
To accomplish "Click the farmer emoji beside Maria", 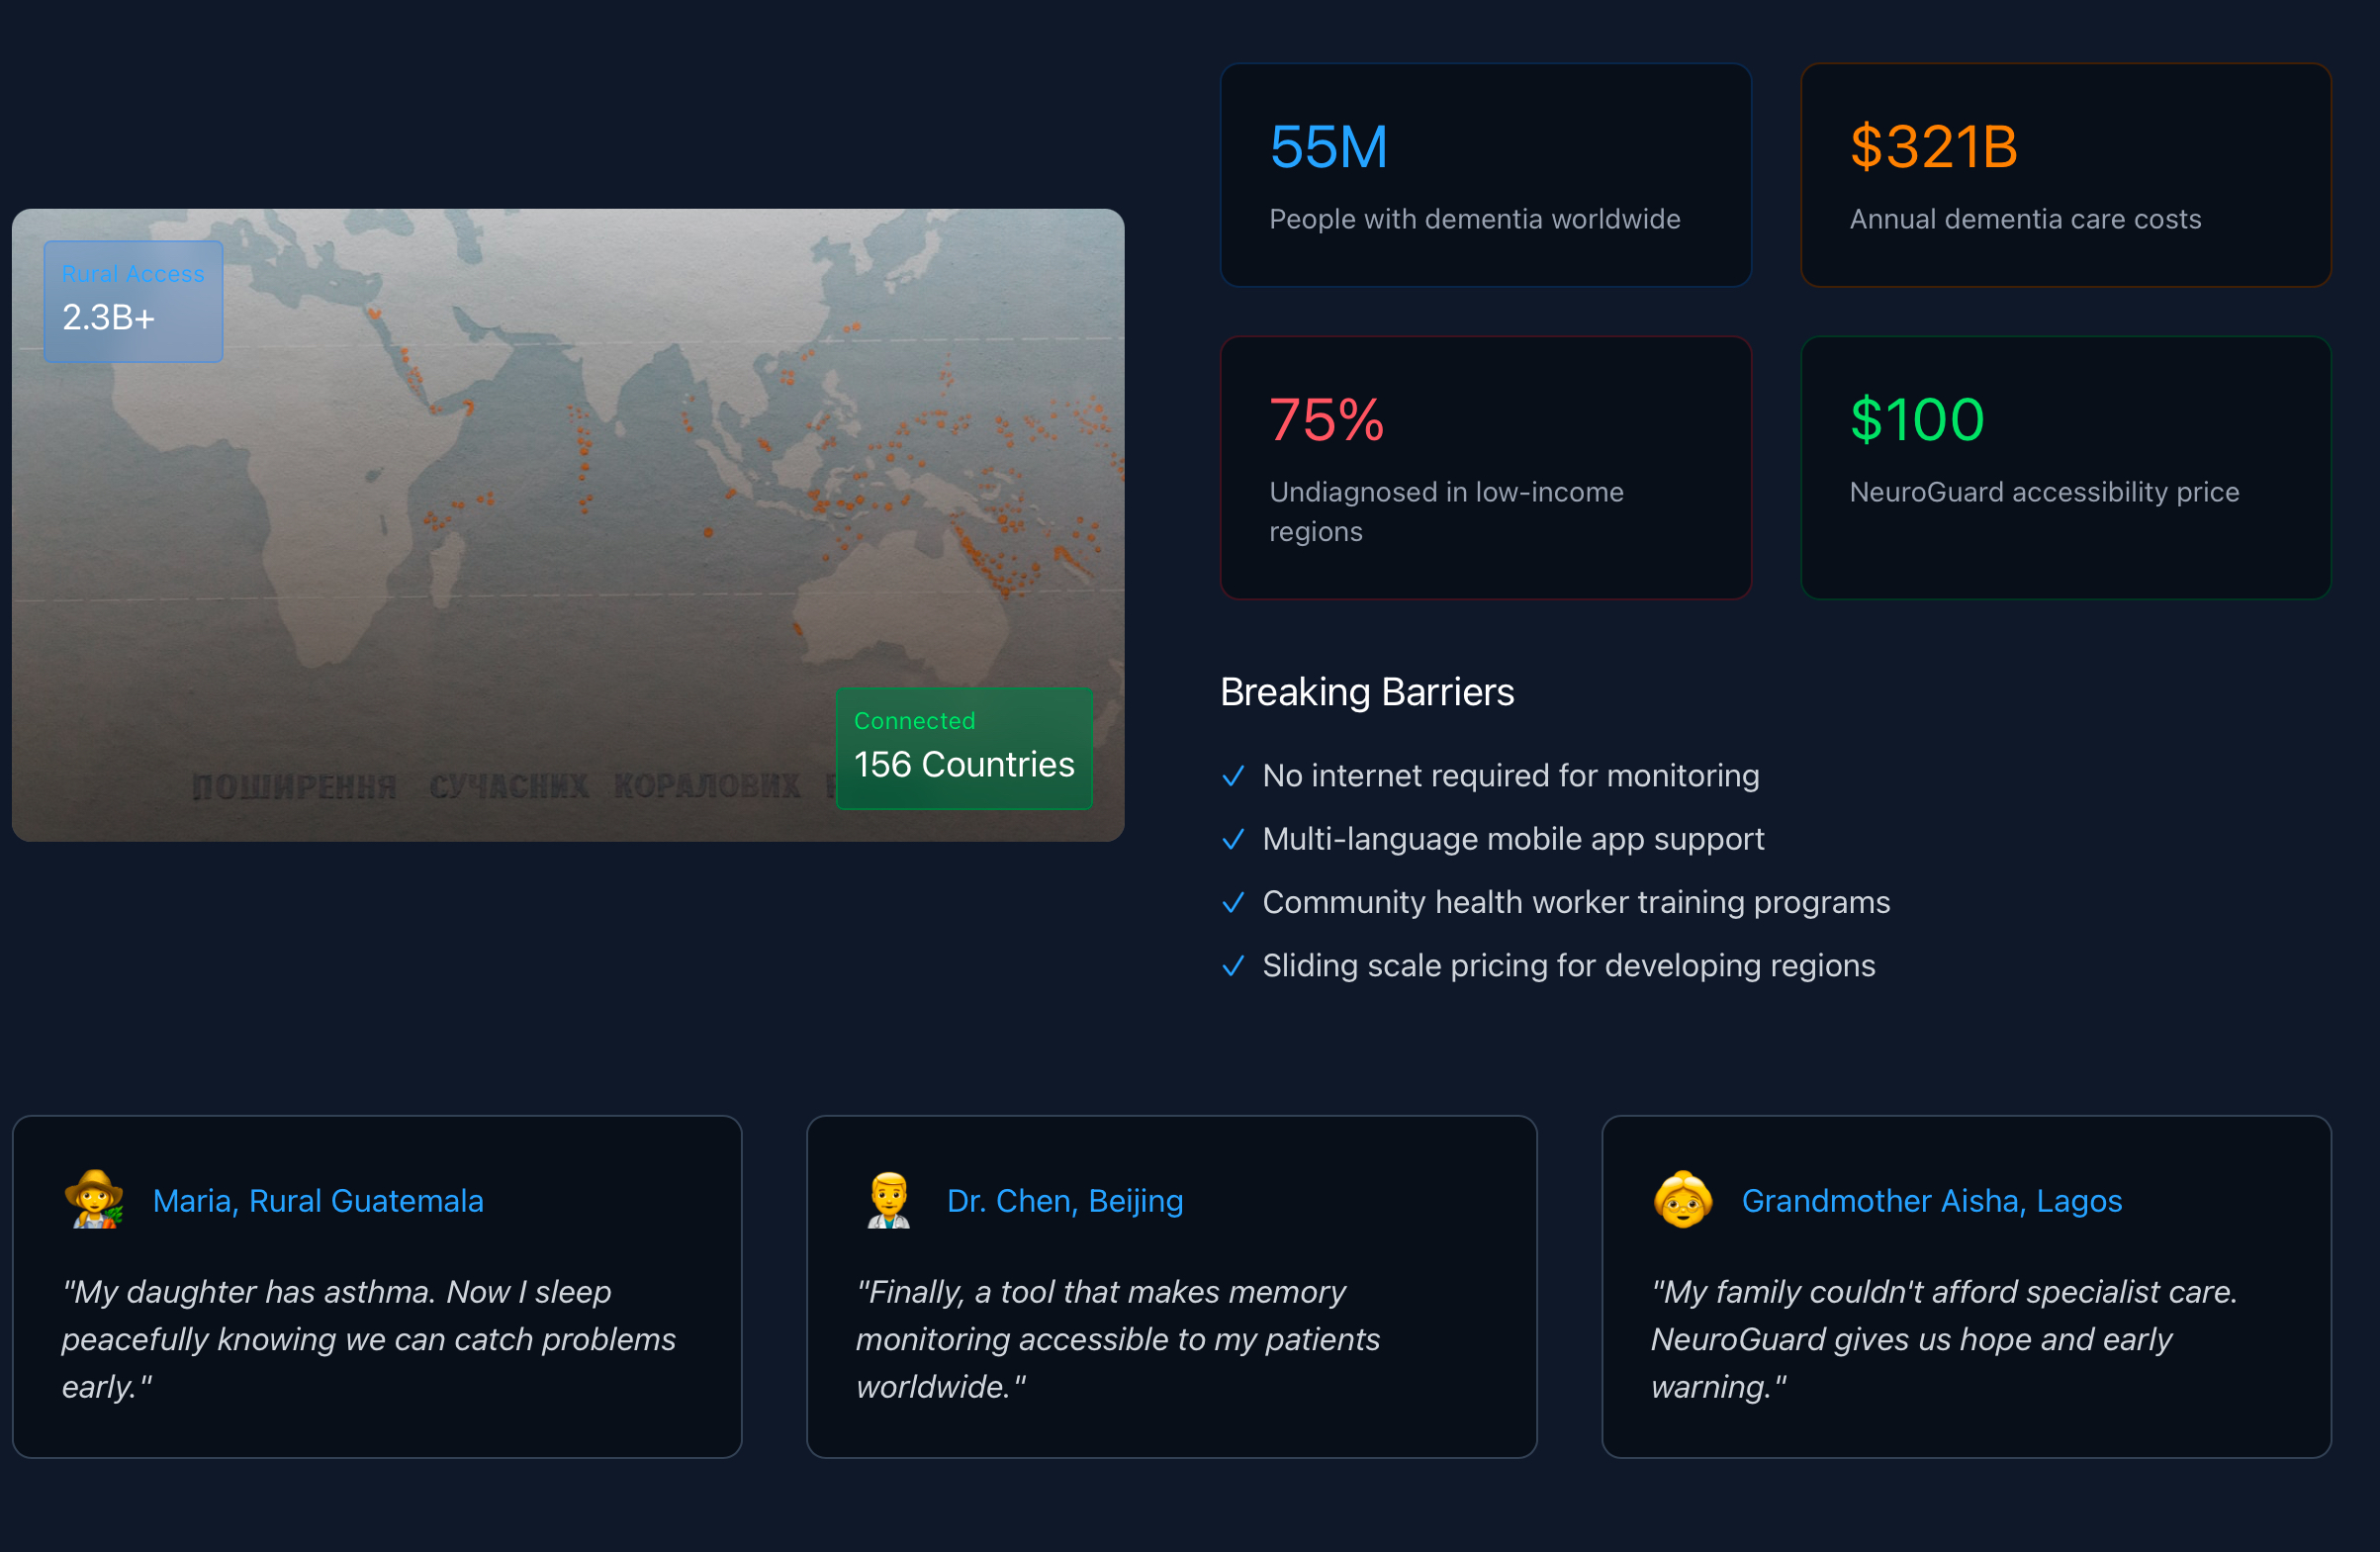I will 94,1199.
